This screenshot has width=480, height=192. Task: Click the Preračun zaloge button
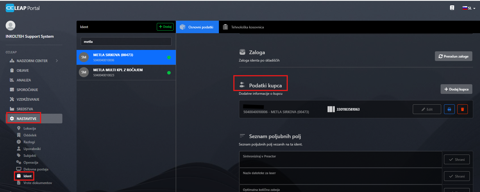tap(453, 56)
